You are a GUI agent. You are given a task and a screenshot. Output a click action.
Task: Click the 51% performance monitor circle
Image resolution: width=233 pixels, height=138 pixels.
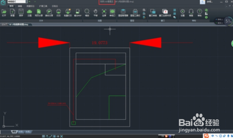[228, 21]
